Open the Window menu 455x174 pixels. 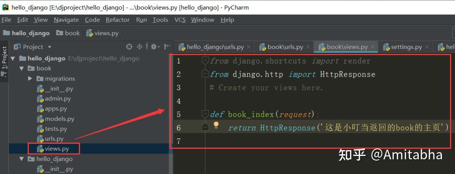(203, 20)
